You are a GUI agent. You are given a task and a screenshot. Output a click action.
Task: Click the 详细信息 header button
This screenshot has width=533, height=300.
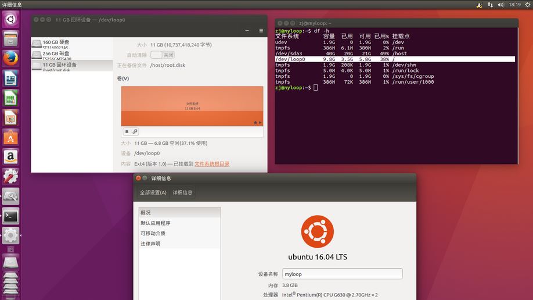[182, 192]
